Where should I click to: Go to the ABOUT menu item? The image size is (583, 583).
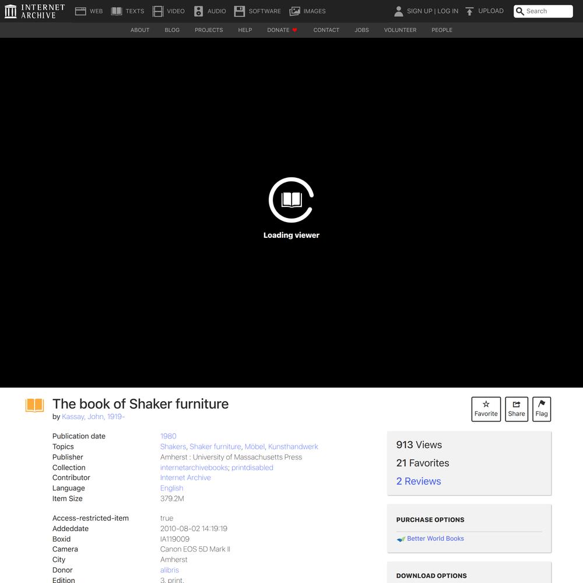point(140,30)
